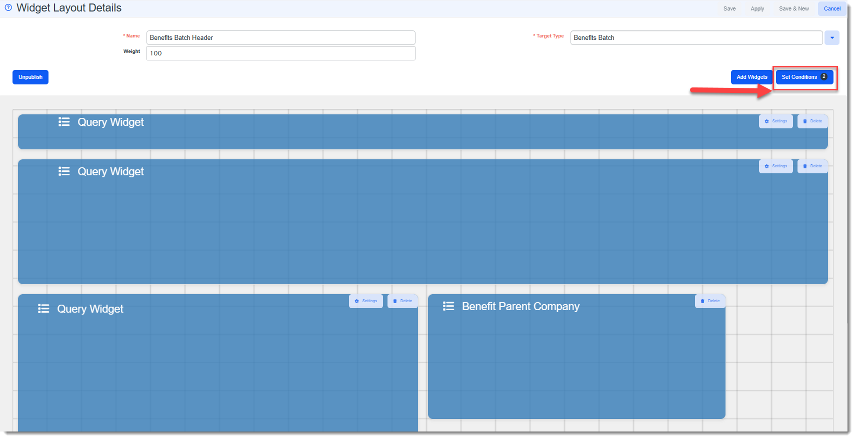Click the help question mark icon
Screen dimensions: 855x439
coord(8,7)
